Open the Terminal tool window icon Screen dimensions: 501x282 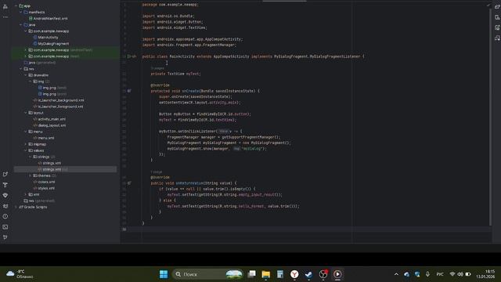(5, 227)
